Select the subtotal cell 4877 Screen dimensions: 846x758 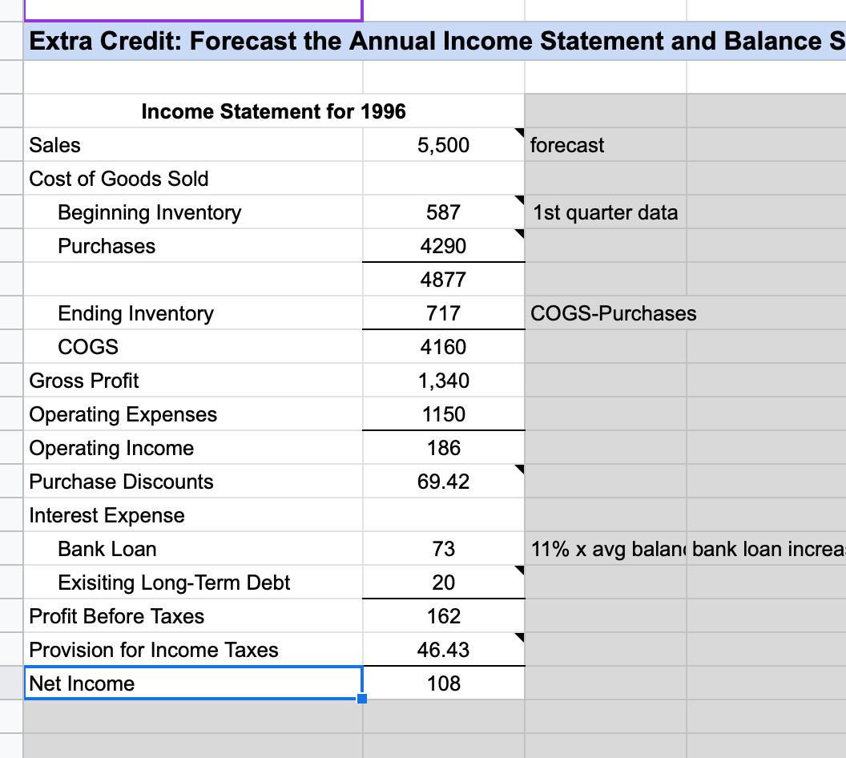444,280
